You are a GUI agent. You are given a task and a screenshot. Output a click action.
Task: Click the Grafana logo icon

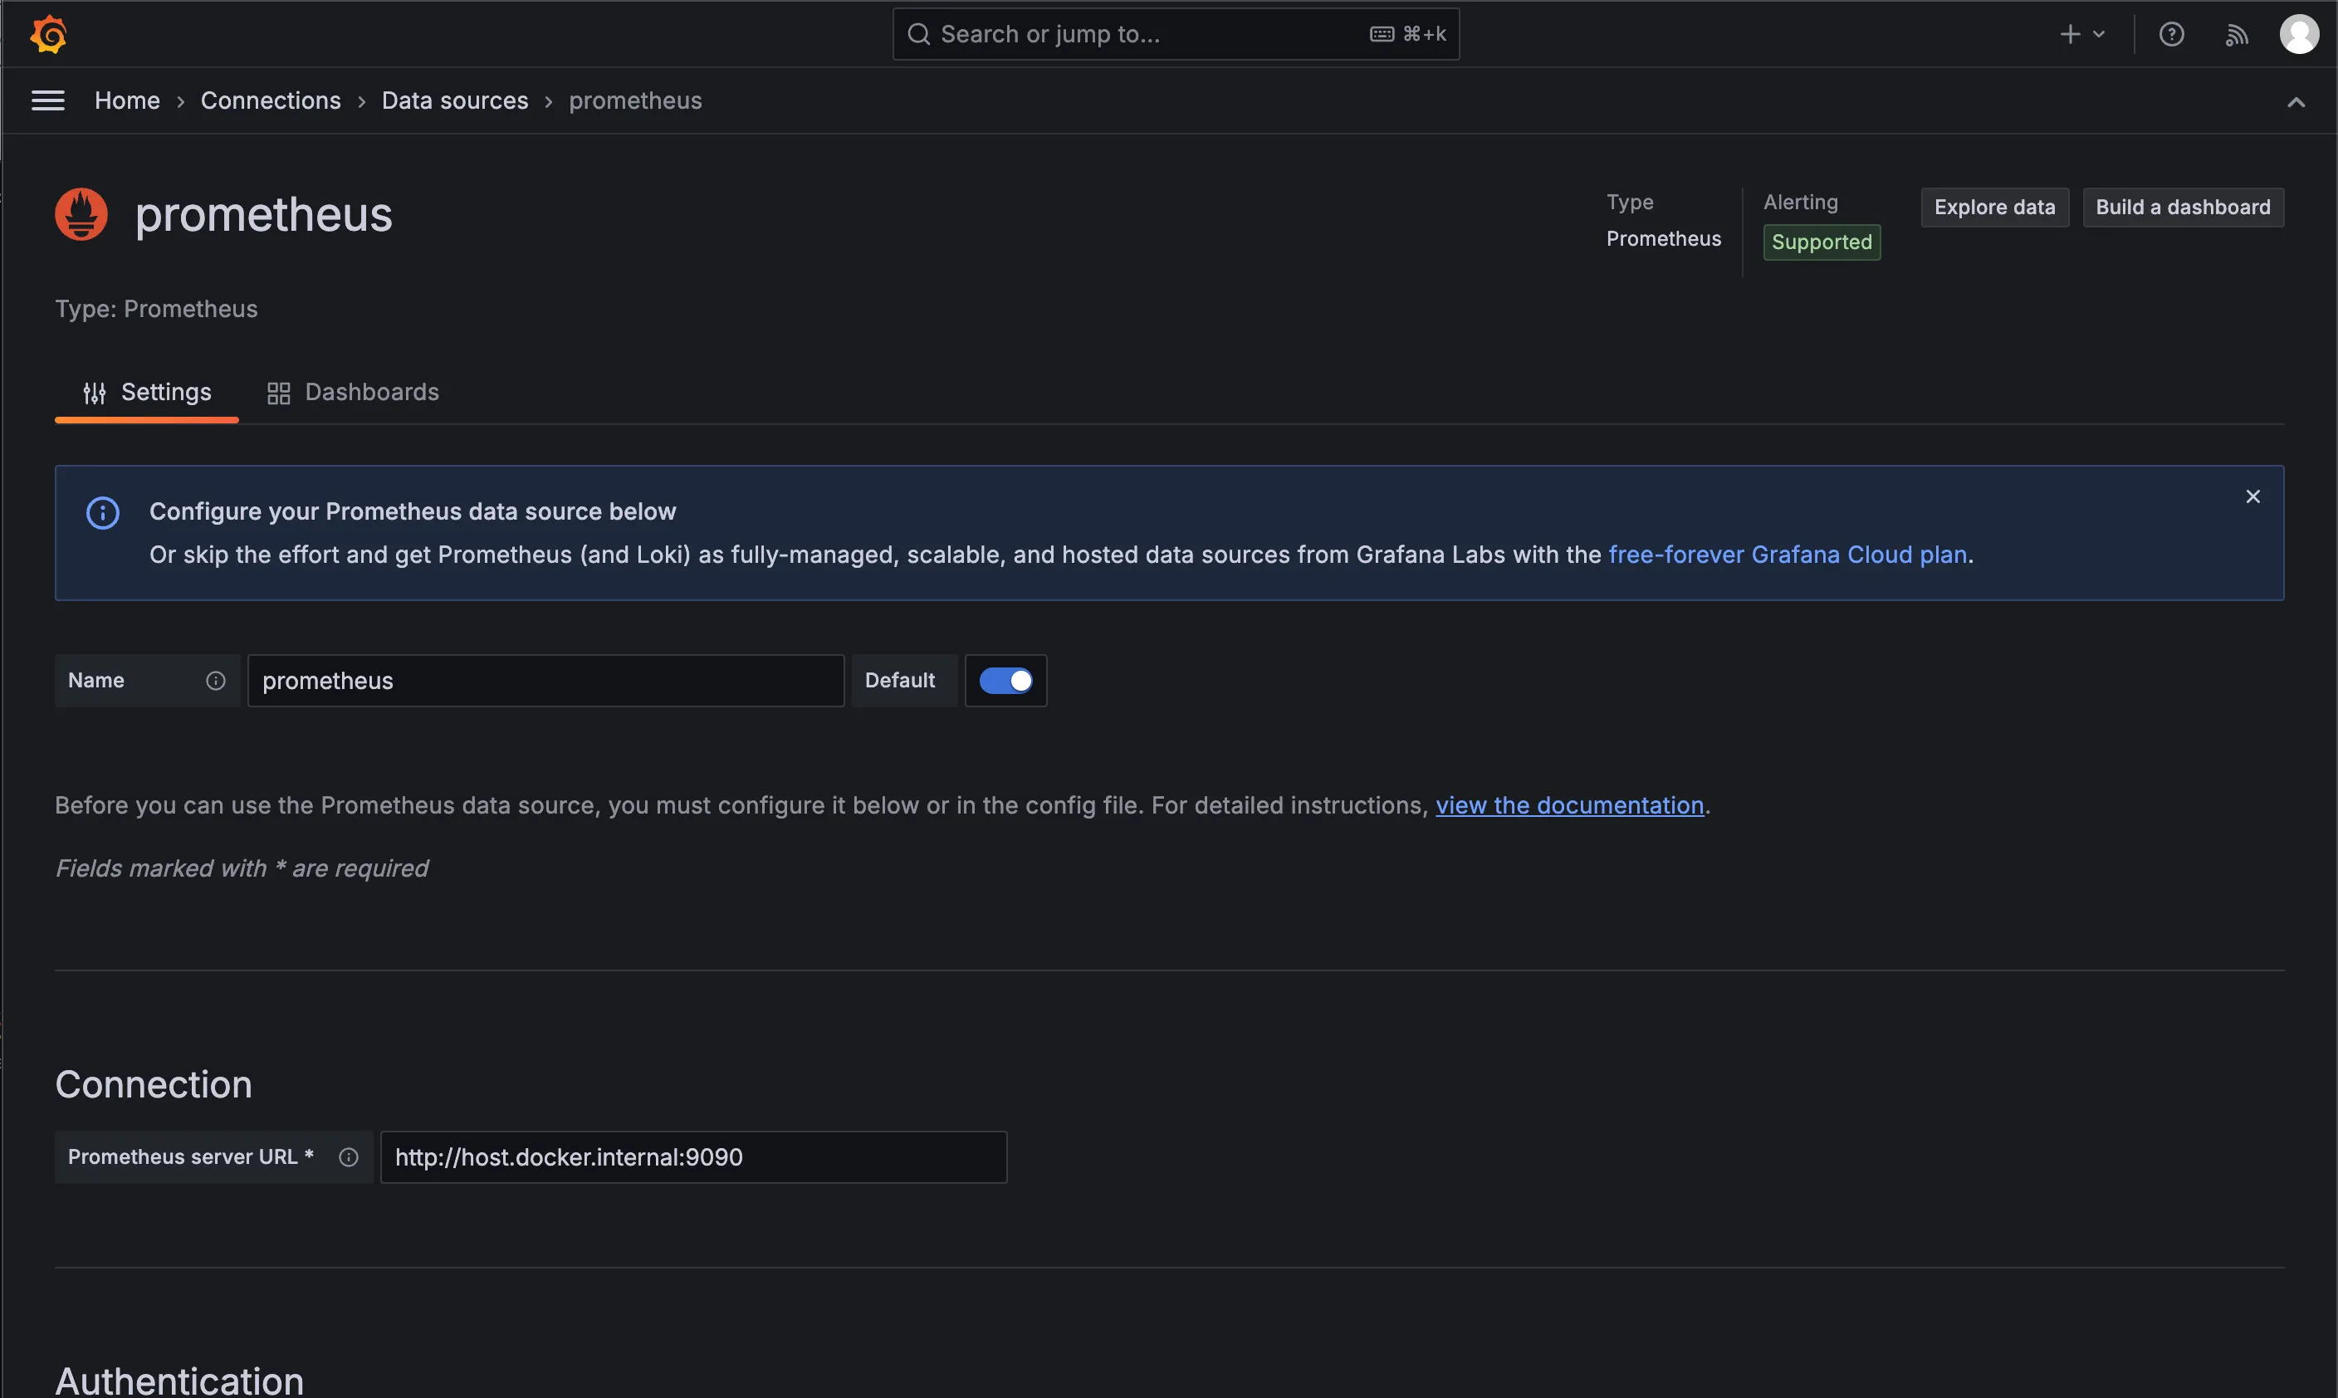click(x=49, y=35)
